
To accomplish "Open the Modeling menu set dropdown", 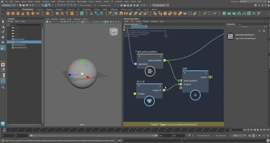I will (8, 5).
